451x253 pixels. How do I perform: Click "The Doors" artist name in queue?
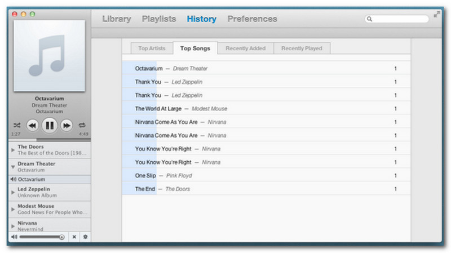31,147
